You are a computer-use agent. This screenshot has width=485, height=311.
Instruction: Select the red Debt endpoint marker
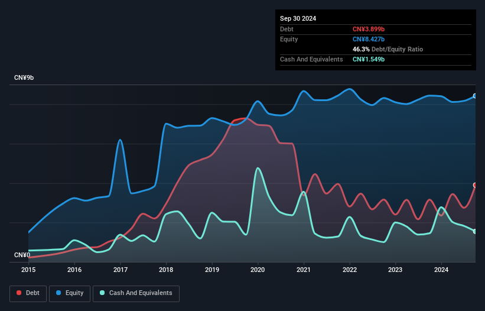[475, 185]
